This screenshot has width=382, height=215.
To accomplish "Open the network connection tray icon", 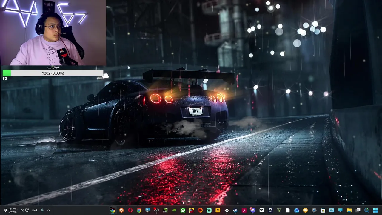I will click(27, 210).
